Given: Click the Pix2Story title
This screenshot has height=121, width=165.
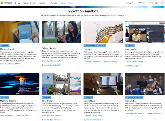Looking at the screenshot, I should coord(88,49).
